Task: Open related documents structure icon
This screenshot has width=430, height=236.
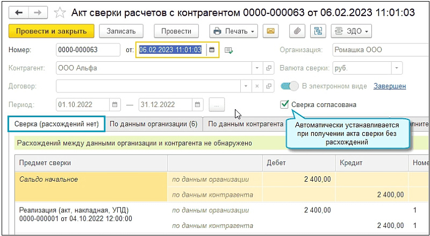Action: pyautogui.click(x=318, y=31)
